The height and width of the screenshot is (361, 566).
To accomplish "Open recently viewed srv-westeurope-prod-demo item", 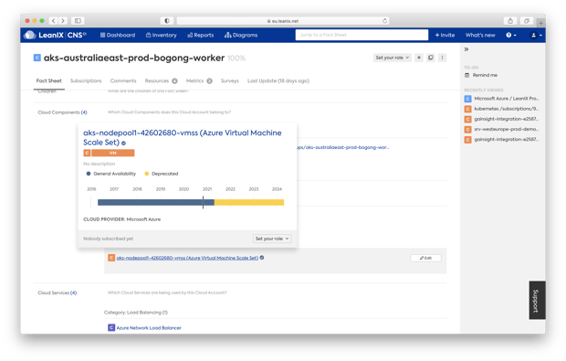I will [507, 129].
